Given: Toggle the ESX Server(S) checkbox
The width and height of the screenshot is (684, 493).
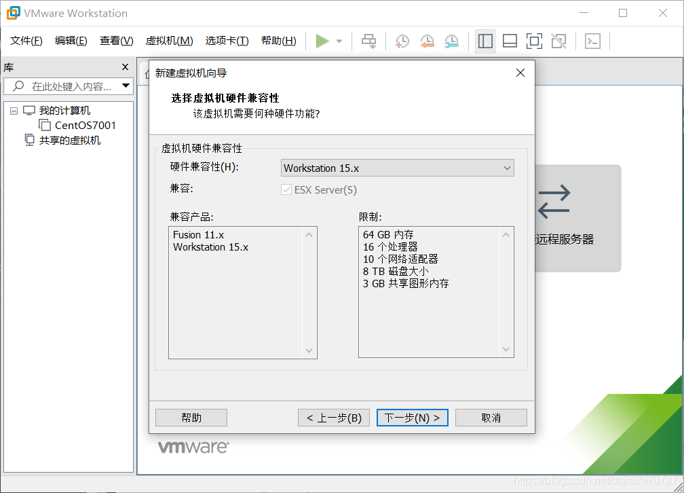Looking at the screenshot, I should (286, 189).
